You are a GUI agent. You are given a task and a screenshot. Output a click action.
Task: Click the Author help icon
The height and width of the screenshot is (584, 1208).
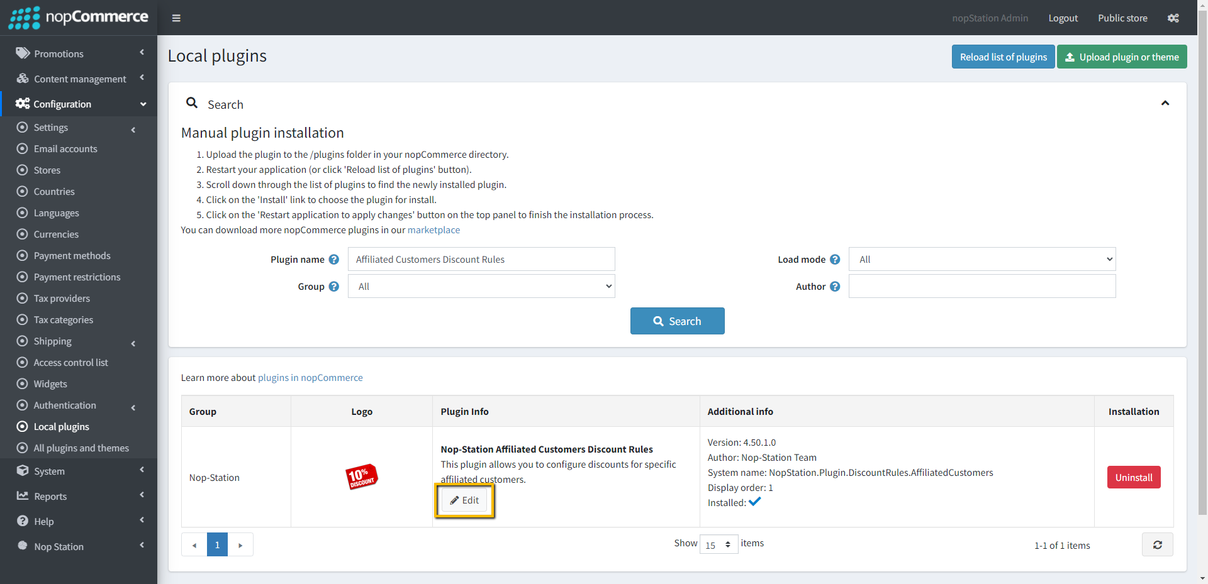coord(835,287)
